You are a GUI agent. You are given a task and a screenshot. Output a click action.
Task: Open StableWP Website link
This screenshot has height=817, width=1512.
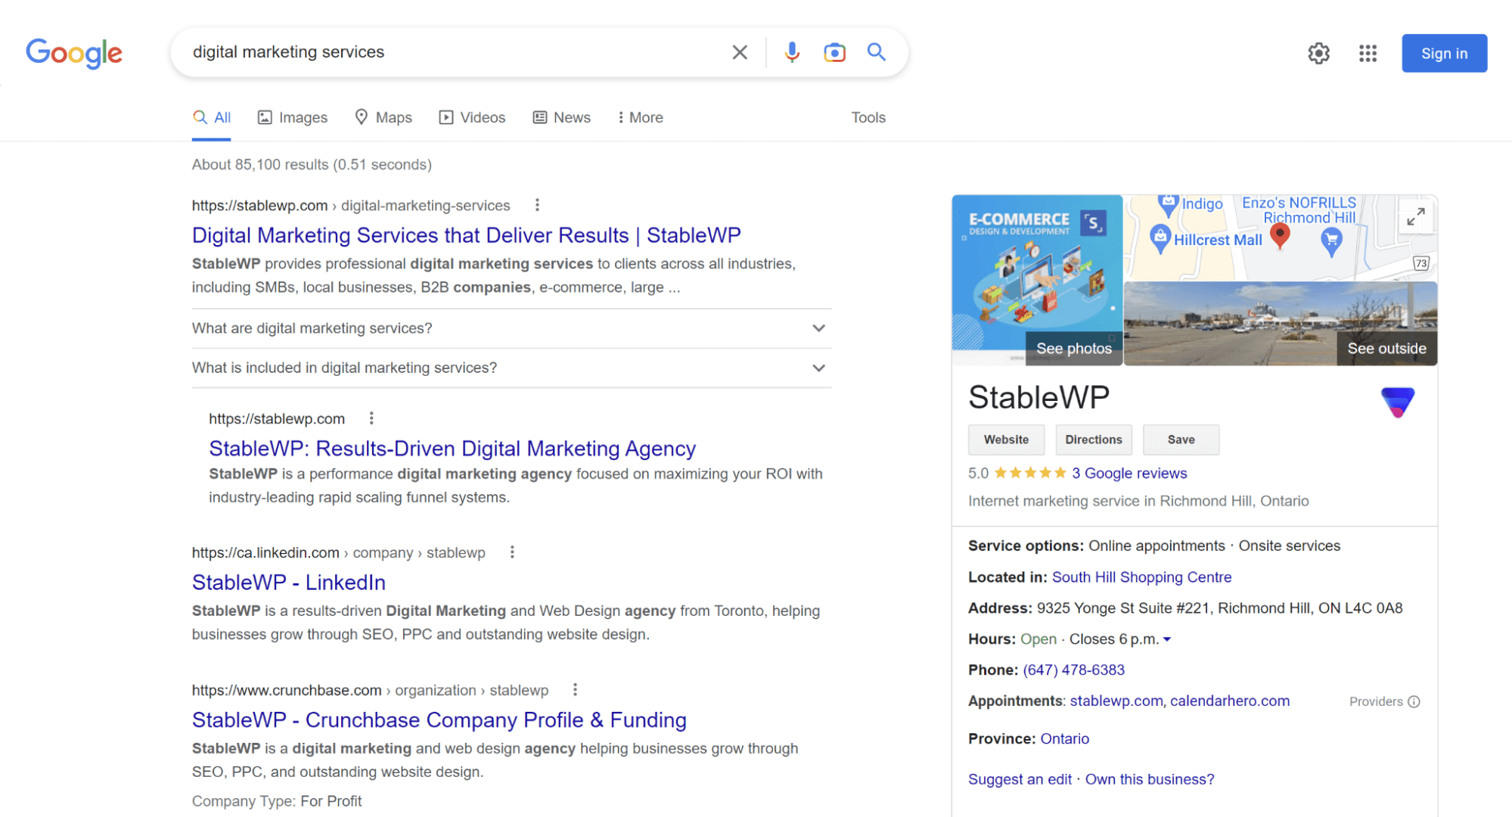pos(1006,440)
